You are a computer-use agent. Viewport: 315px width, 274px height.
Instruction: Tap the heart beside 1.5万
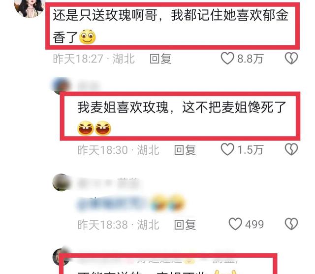227,149
